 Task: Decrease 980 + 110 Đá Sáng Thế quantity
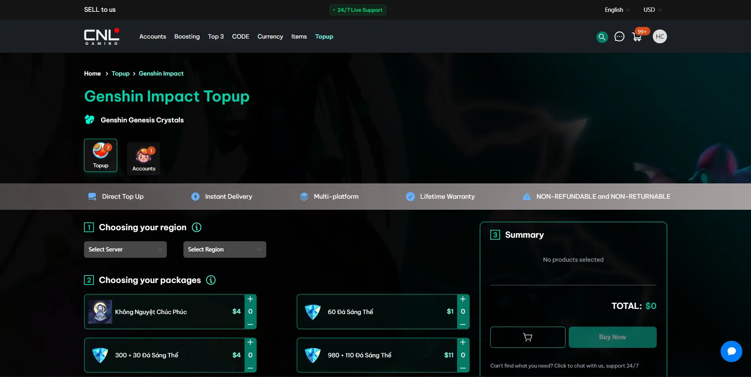point(463,368)
